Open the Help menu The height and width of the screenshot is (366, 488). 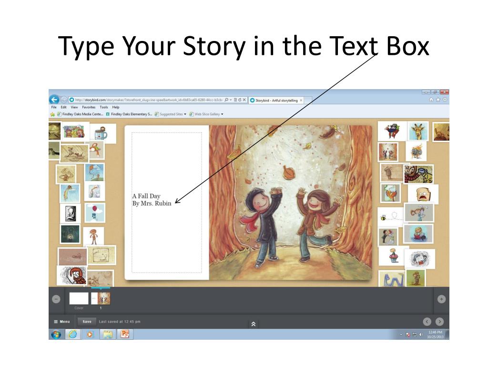(116, 107)
